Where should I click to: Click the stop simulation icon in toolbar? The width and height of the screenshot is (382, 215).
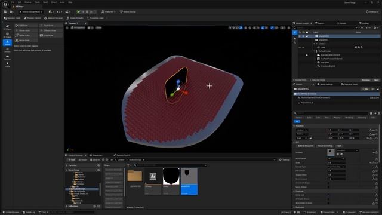(x=87, y=12)
